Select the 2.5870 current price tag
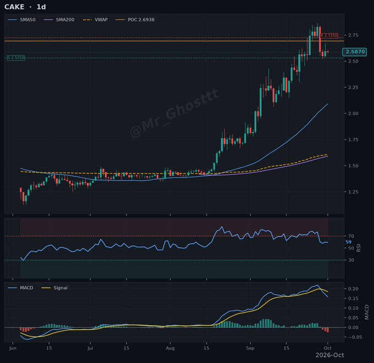The width and height of the screenshot is (374, 363). click(x=355, y=52)
